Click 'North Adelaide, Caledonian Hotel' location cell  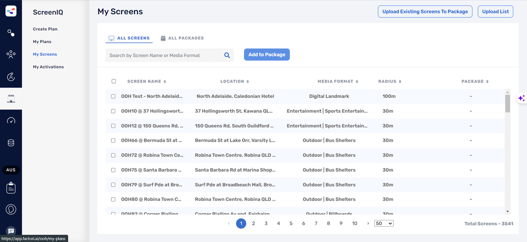coord(235,96)
